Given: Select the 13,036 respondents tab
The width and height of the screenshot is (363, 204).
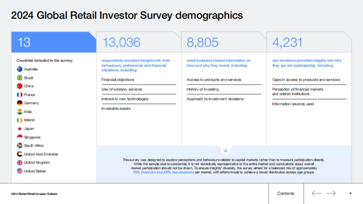Looking at the screenshot, I should pos(139,42).
